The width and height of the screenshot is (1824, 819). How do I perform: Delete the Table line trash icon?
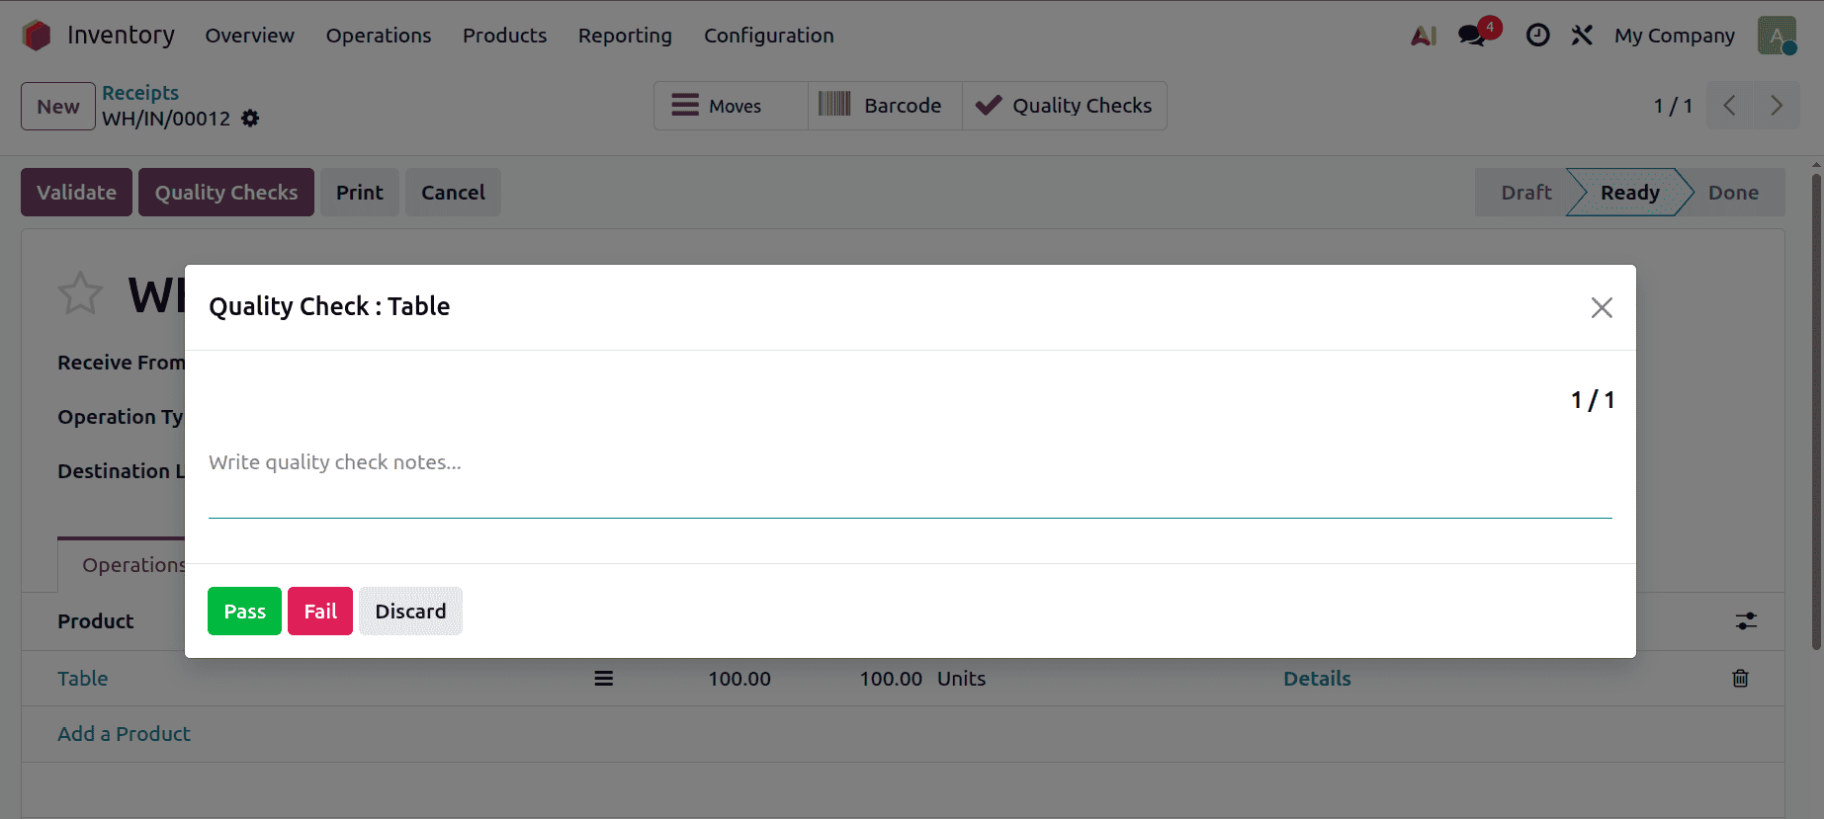(1740, 679)
